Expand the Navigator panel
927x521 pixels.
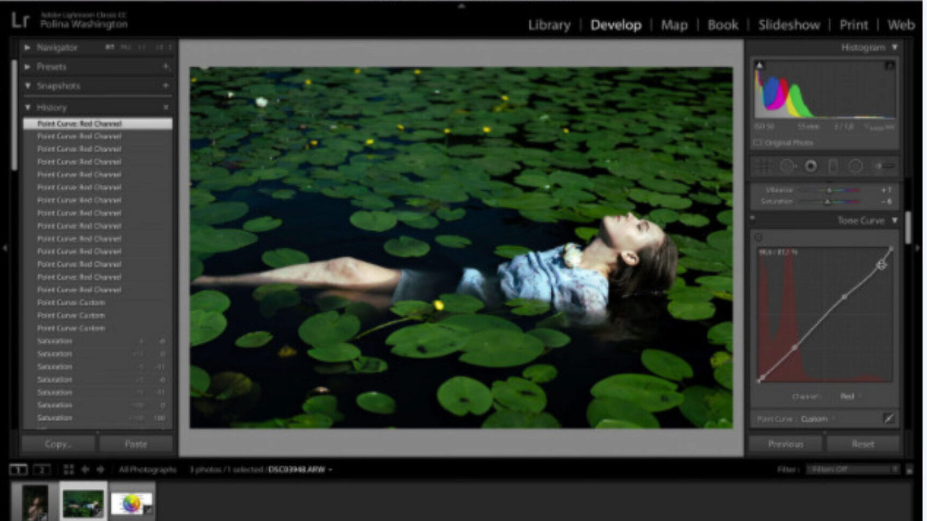[27, 47]
